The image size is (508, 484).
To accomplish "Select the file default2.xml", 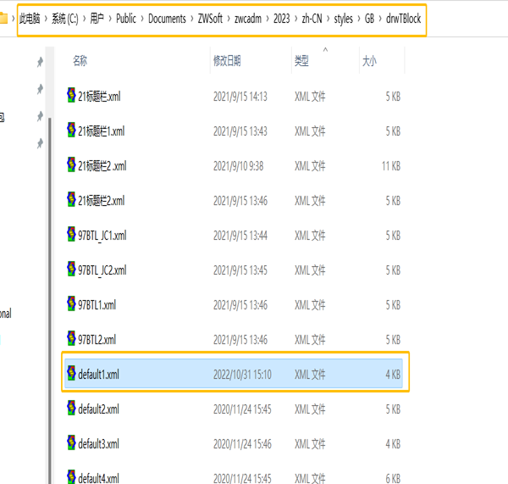I will pos(98,409).
